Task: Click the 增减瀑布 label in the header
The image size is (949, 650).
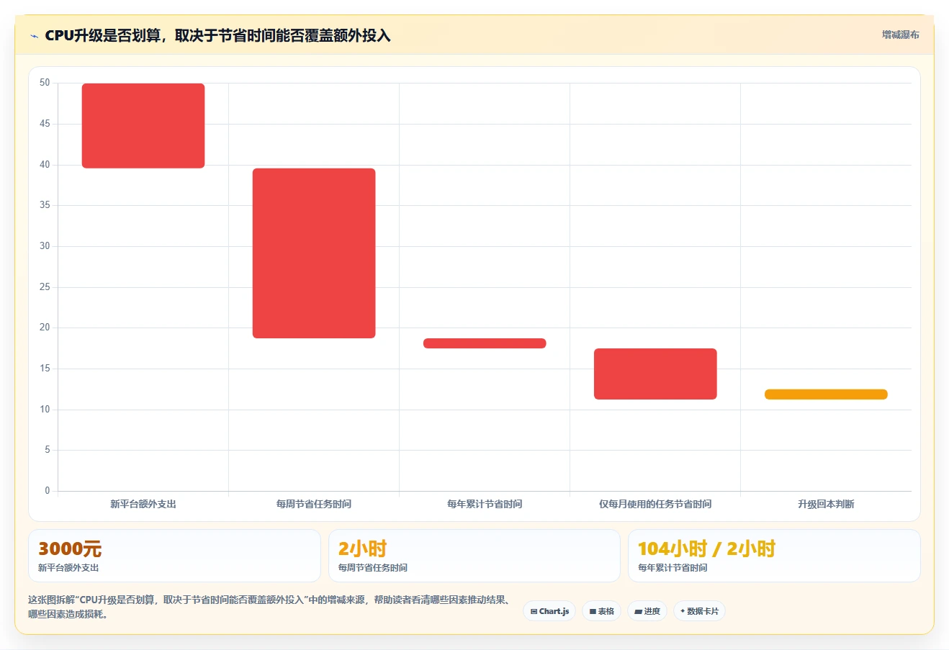Action: [901, 35]
